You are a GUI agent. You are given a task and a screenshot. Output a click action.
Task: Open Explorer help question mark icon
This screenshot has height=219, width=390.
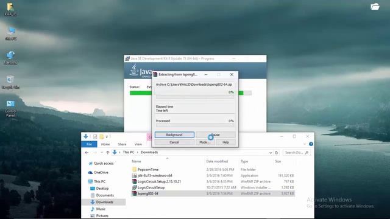[311, 144]
